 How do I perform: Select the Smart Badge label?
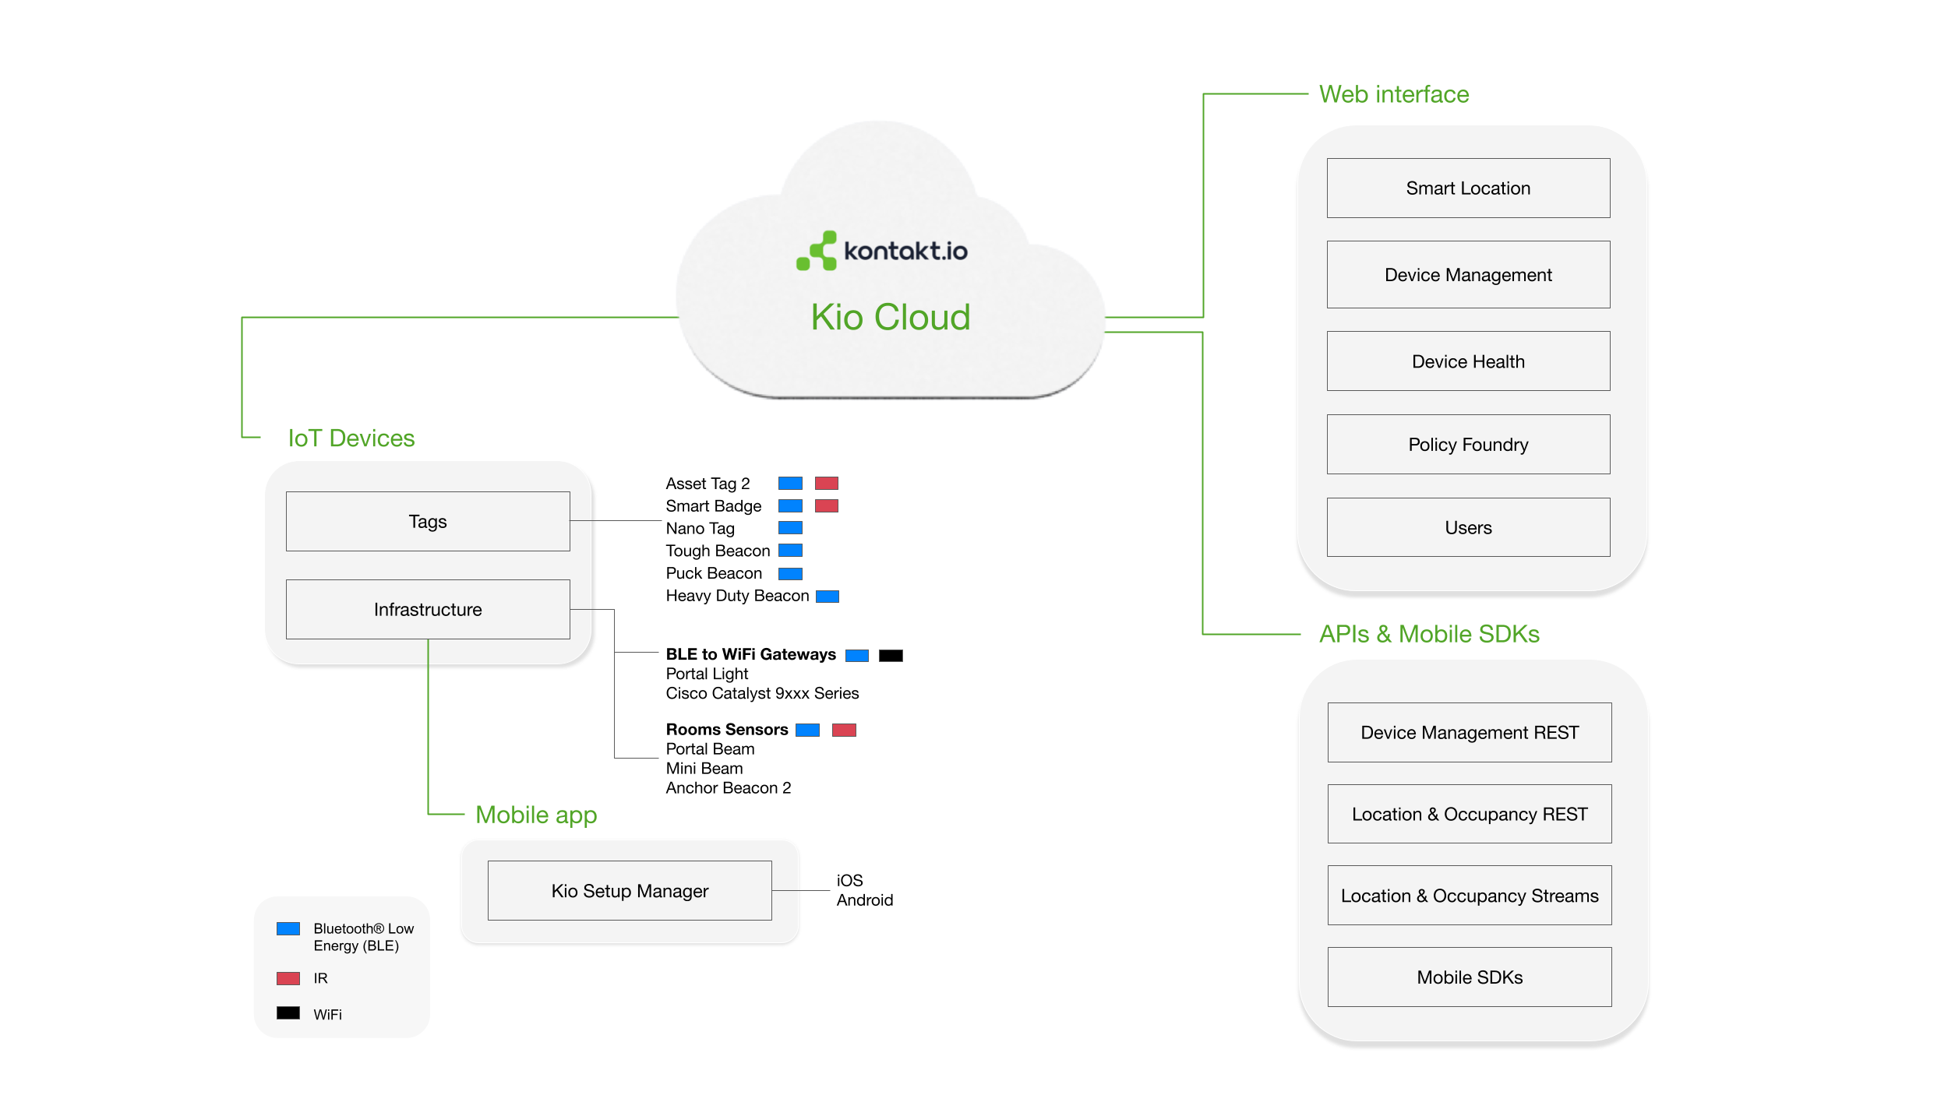[x=714, y=506]
